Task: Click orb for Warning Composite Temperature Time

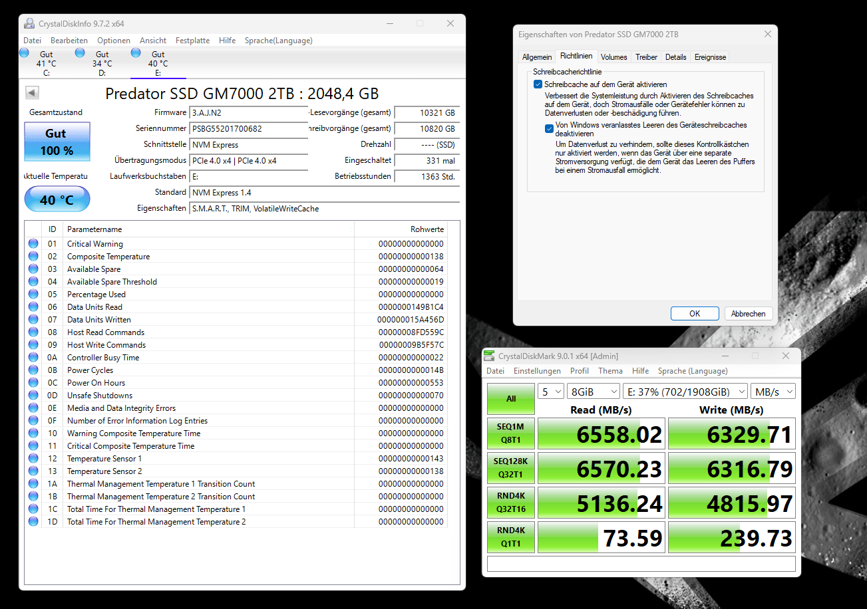Action: pyautogui.click(x=33, y=433)
